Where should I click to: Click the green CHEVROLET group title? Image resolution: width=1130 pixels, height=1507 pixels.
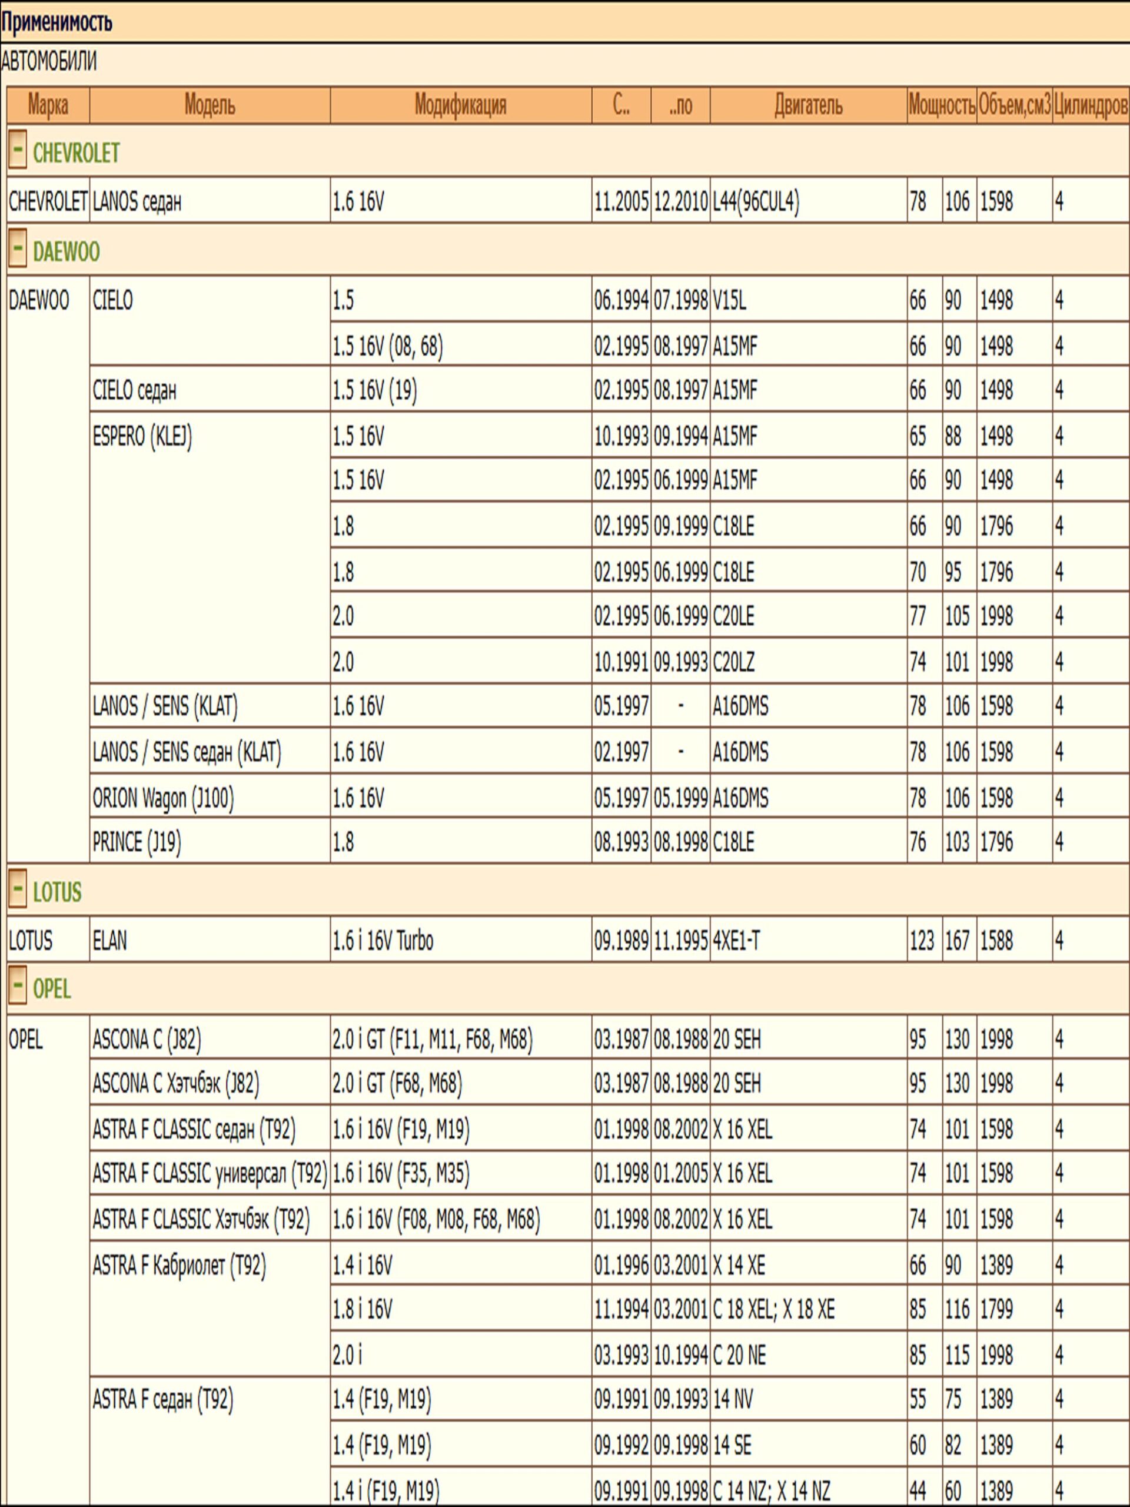pos(77,153)
